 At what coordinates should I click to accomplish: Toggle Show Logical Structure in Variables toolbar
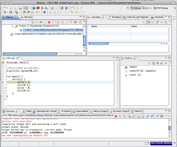point(148,22)
